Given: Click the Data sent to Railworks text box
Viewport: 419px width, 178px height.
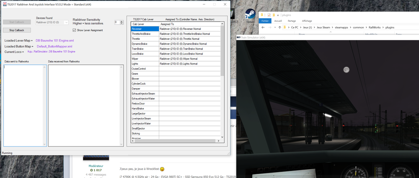Looking at the screenshot, I should click(x=23, y=105).
